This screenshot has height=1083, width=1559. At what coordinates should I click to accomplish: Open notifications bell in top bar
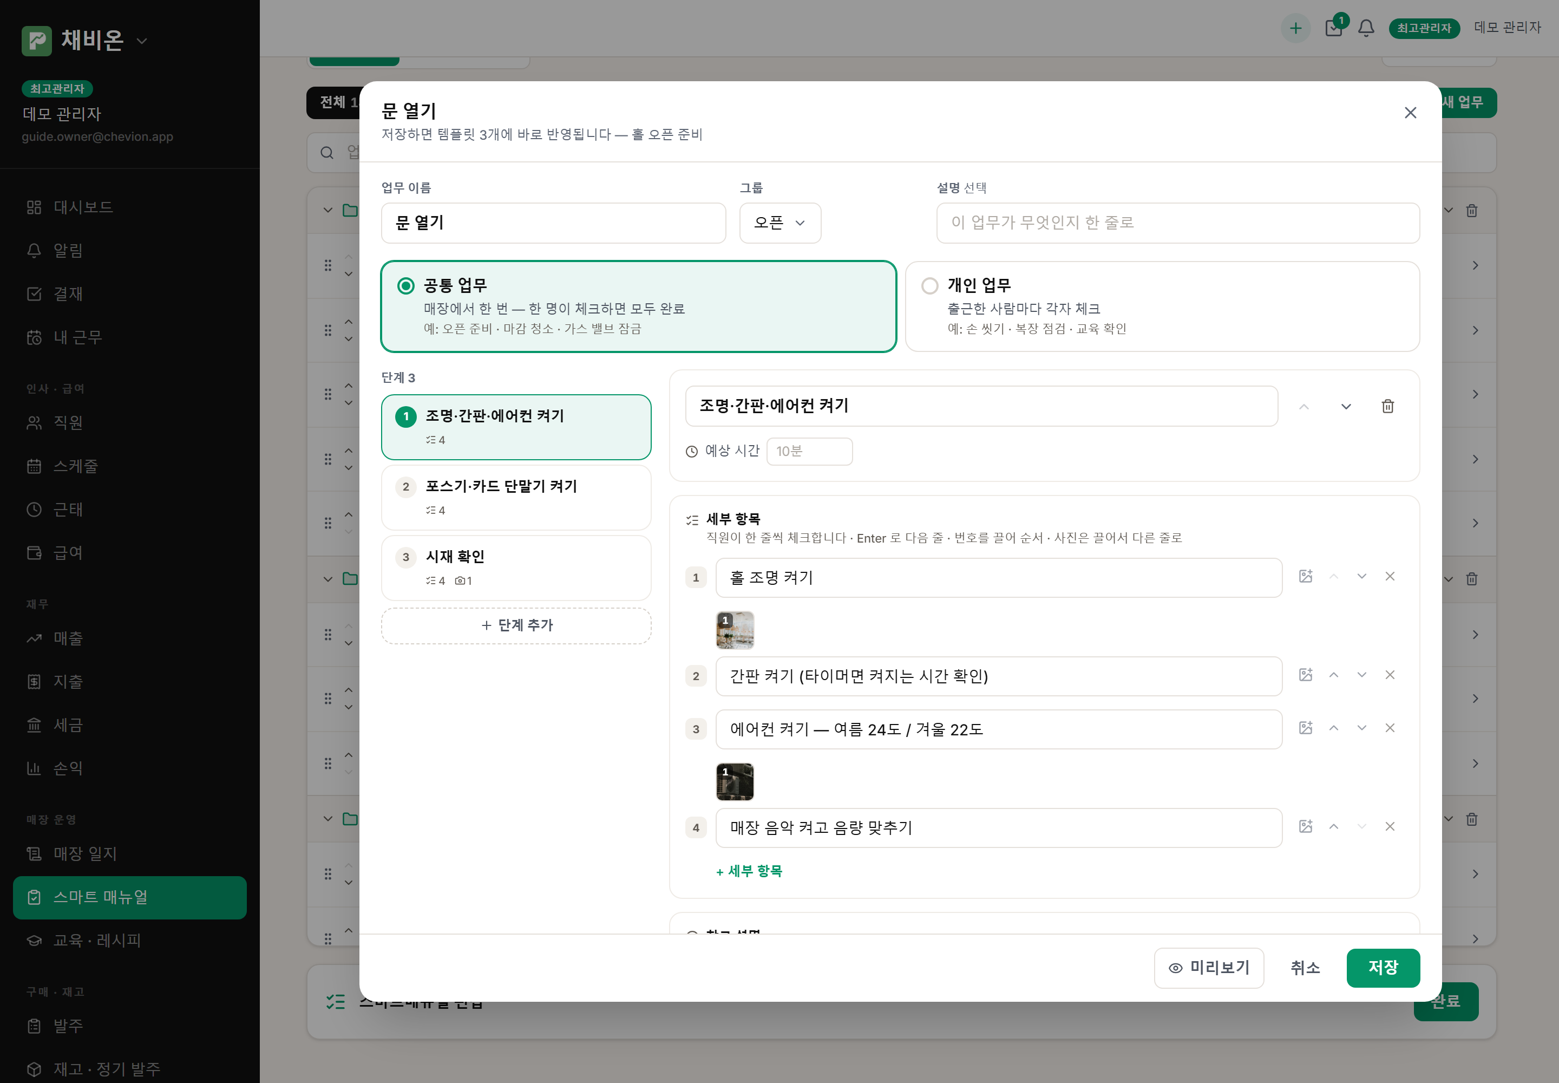(x=1366, y=28)
